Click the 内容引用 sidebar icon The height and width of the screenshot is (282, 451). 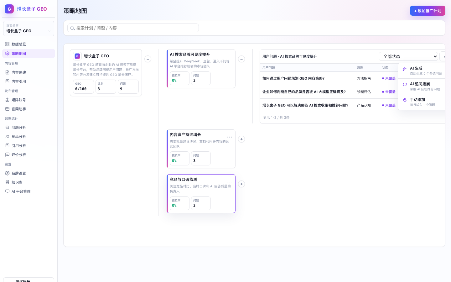tap(7, 81)
